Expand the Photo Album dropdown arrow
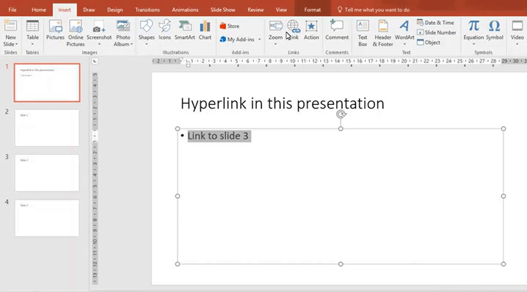 (131, 44)
